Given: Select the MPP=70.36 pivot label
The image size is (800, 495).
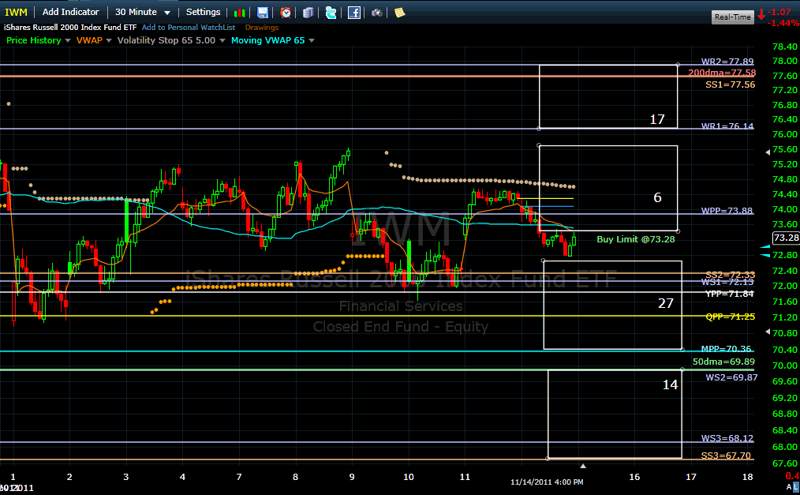Looking at the screenshot, I should point(726,349).
